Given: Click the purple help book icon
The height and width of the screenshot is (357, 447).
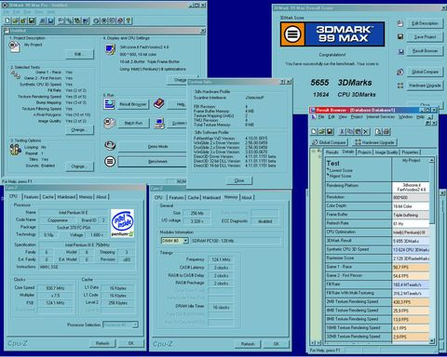Looking at the screenshot, I should [x=158, y=103].
